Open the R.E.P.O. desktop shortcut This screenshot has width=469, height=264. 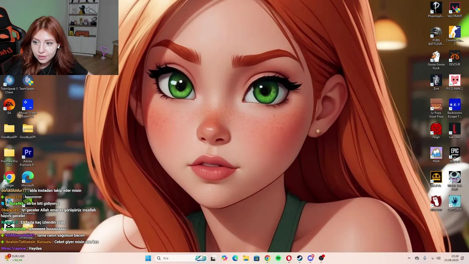click(x=436, y=179)
